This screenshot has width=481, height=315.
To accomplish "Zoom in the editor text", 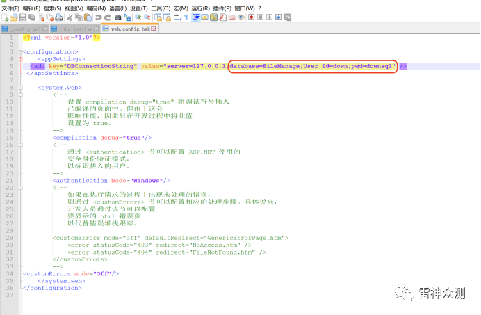I will [138, 17].
